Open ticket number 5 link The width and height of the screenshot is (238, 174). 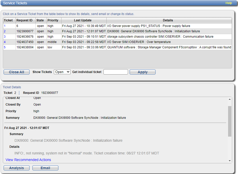5,47
